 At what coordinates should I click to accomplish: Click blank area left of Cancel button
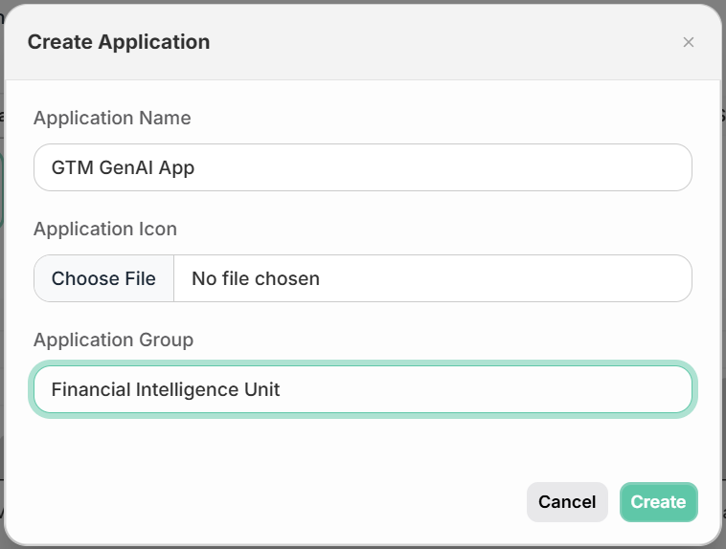coord(278,502)
